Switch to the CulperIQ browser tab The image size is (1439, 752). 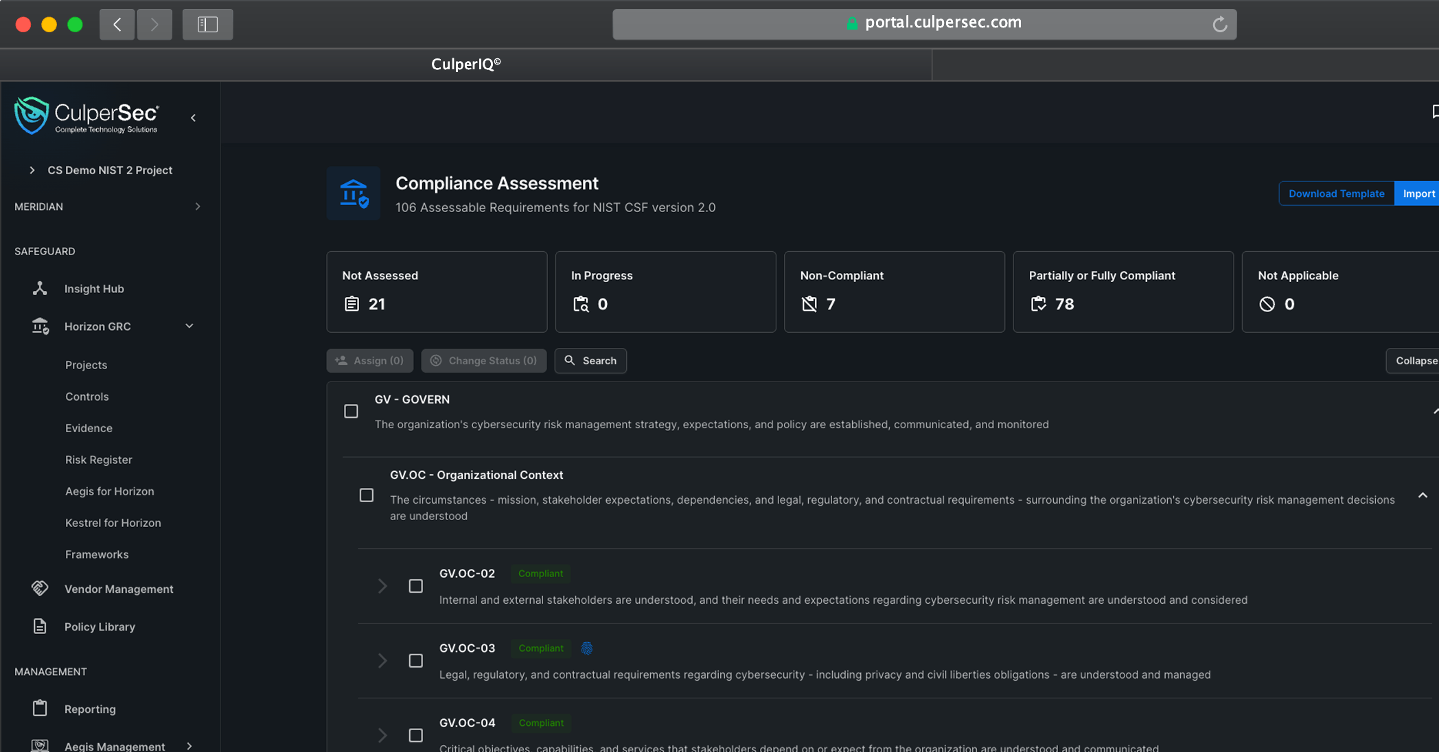pyautogui.click(x=466, y=64)
